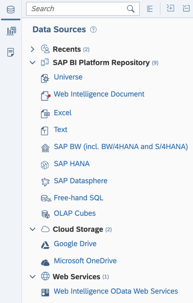Click the Excel spreadsheet icon
The width and height of the screenshot is (193, 303).
(45, 114)
